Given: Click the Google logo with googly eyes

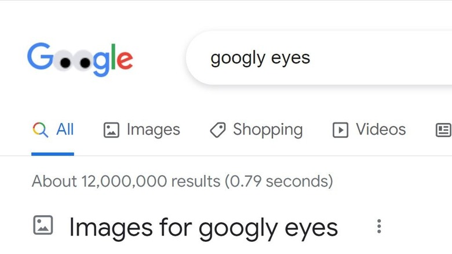Looking at the screenshot, I should (x=80, y=60).
